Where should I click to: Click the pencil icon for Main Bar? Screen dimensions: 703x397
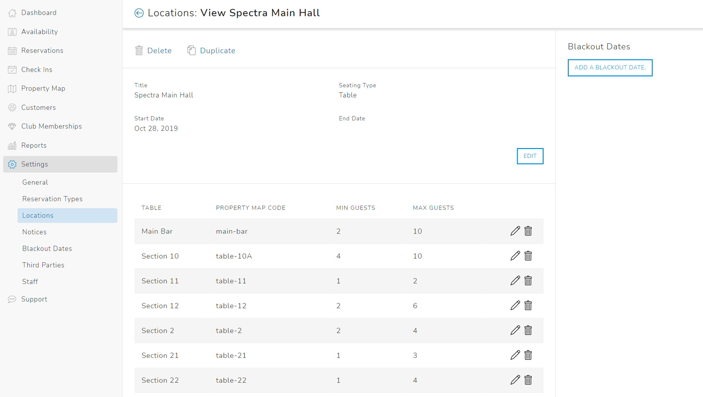[515, 231]
